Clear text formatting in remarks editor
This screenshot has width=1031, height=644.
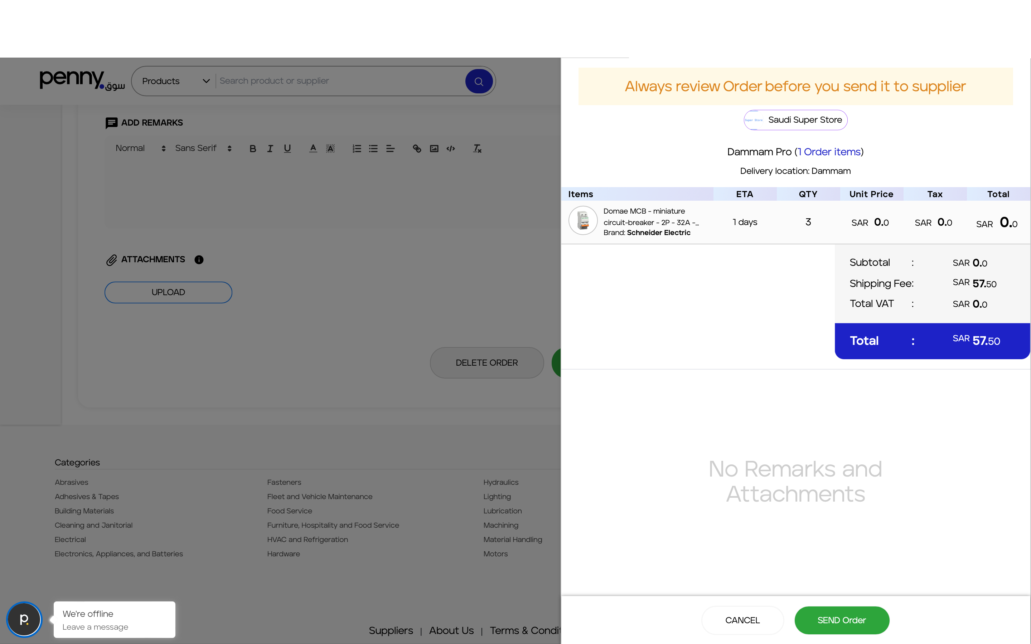click(x=477, y=148)
